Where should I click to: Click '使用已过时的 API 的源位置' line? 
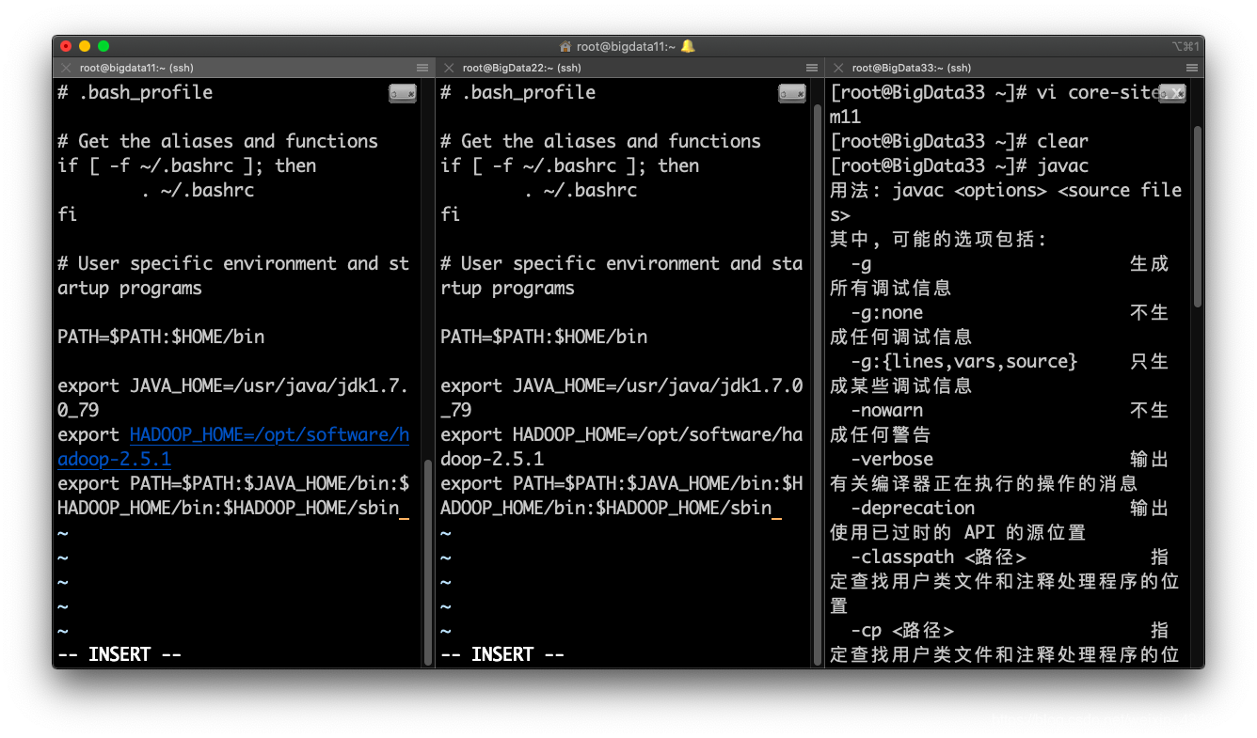(958, 532)
